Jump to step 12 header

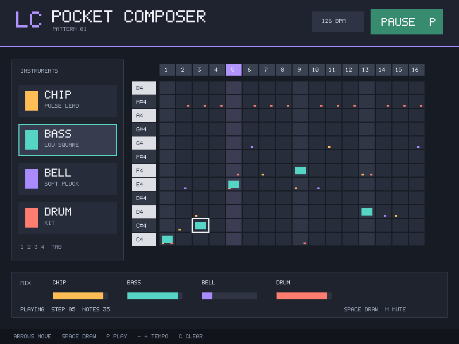point(350,70)
